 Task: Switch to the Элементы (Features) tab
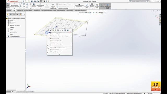(x=9, y=10)
